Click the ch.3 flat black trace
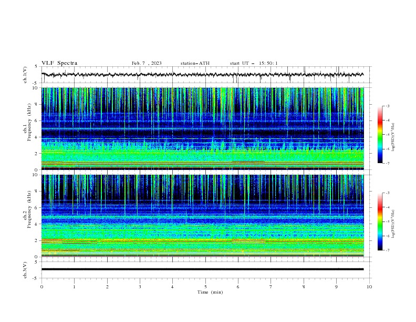The height and width of the screenshot is (322, 416). tap(203, 269)
